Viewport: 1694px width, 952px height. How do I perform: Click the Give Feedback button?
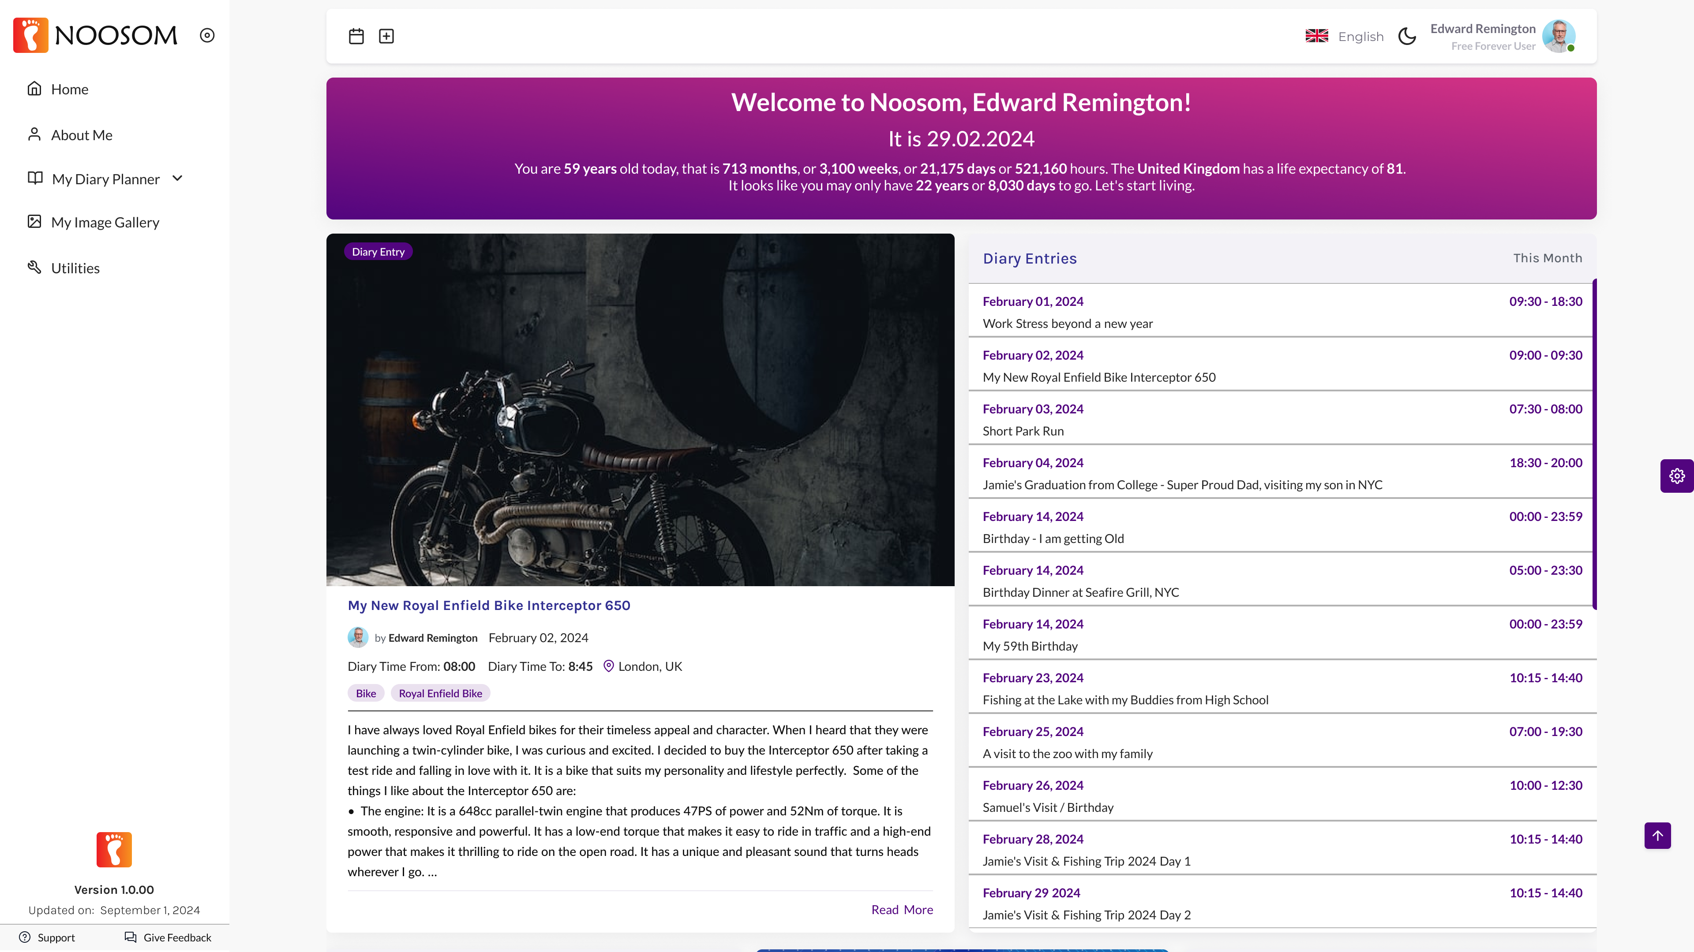(168, 937)
